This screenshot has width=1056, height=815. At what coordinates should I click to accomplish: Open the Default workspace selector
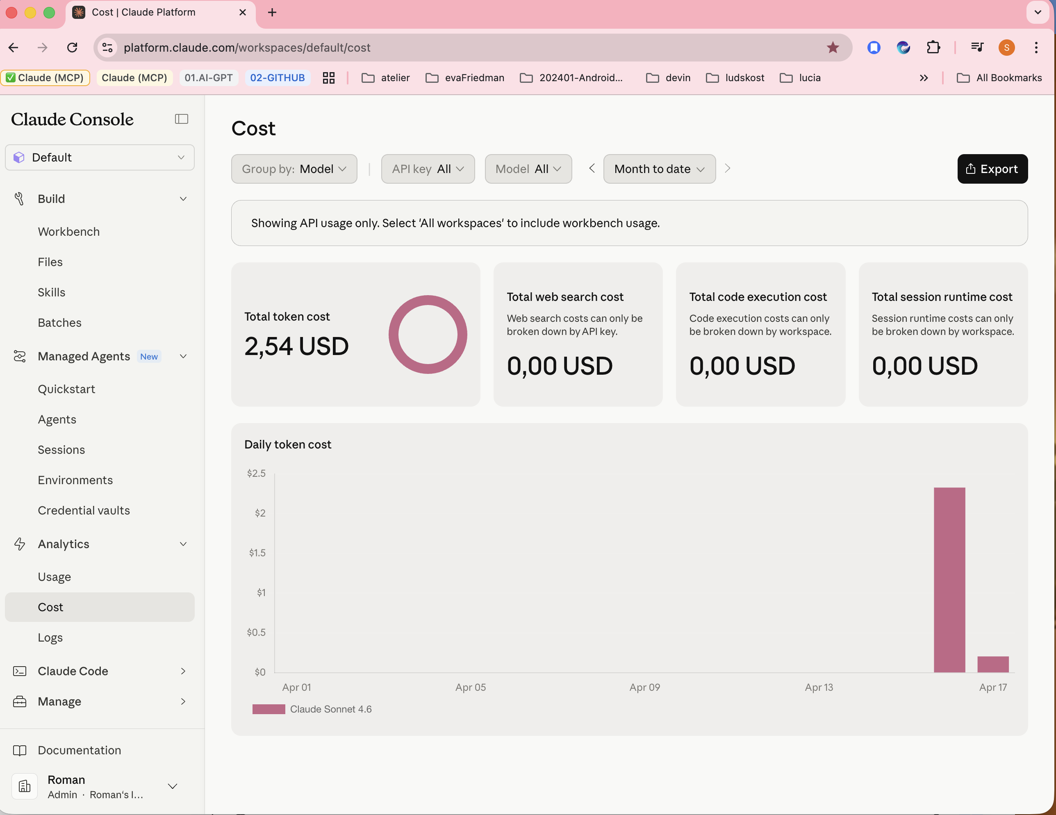100,158
